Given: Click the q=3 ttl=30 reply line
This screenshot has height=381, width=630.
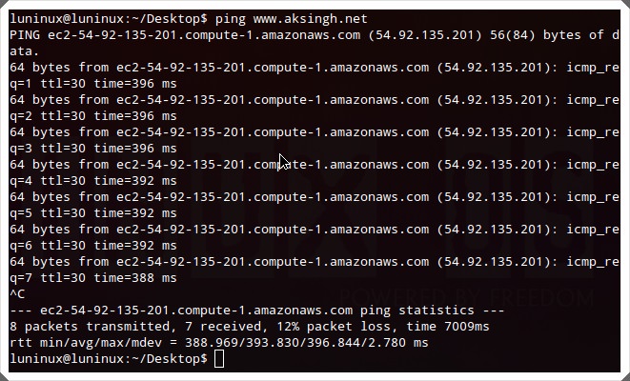Looking at the screenshot, I should [x=93, y=149].
